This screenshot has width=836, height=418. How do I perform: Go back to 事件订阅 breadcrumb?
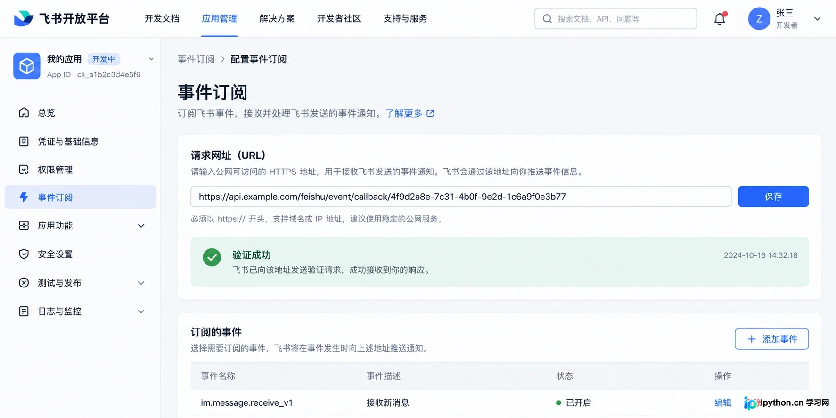196,59
